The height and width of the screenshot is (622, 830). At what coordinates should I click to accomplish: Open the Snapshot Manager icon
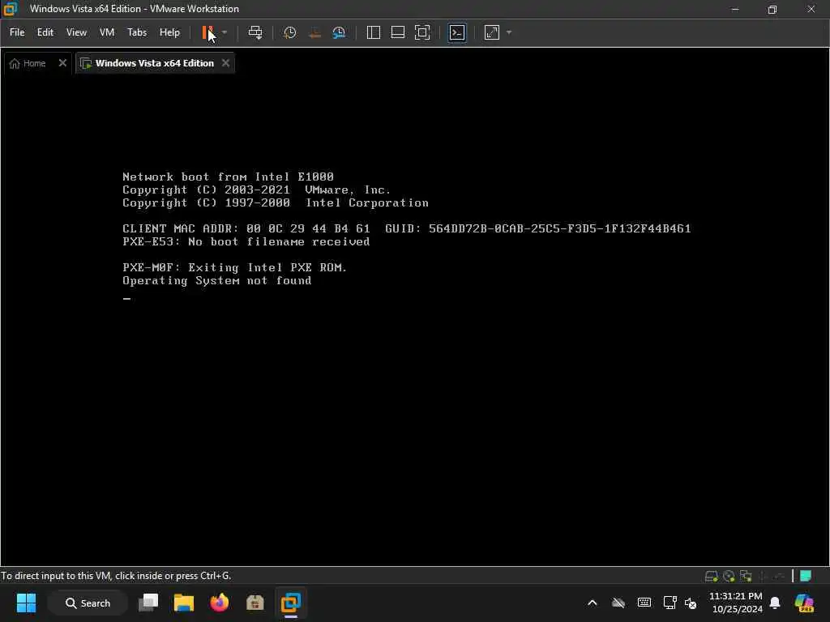[339, 32]
